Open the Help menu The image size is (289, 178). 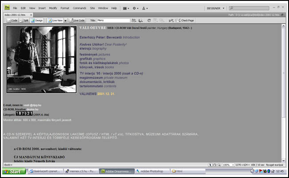[114, 8]
